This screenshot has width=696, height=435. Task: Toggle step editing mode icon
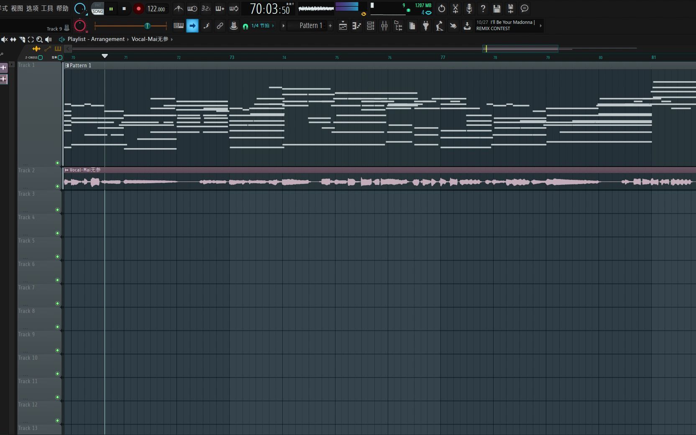(x=206, y=26)
